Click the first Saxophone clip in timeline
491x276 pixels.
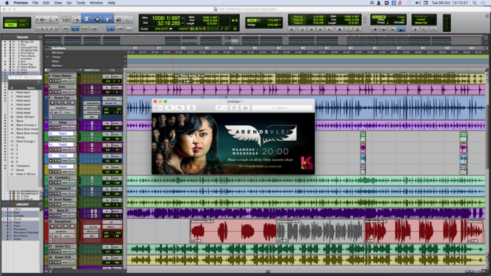click(233, 231)
